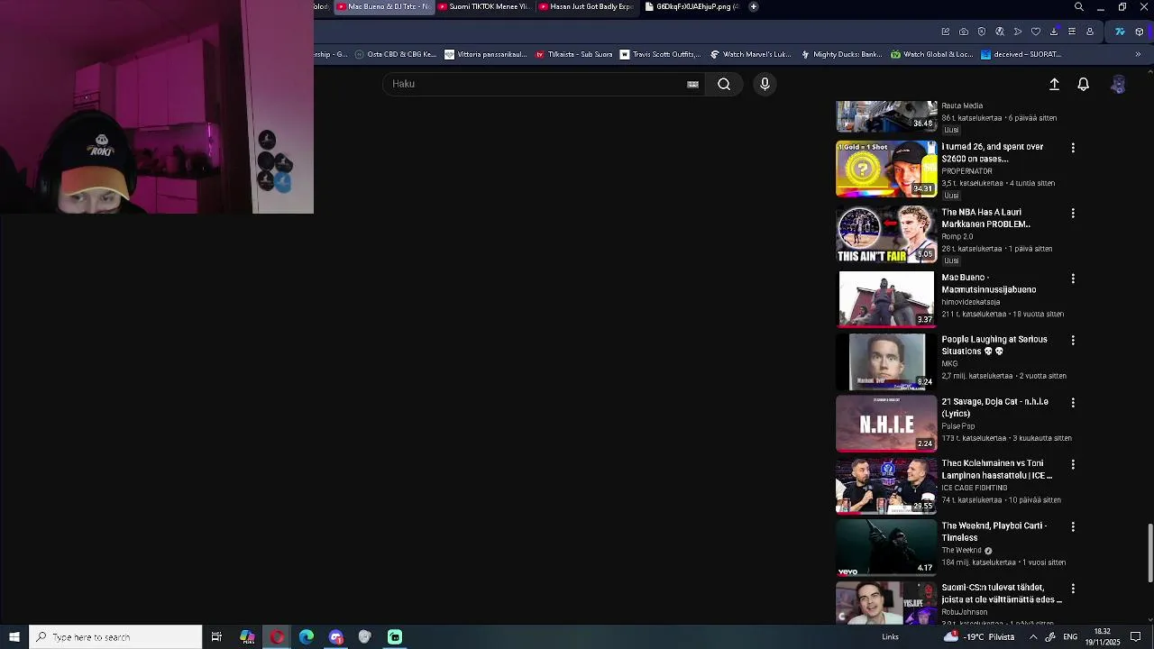Open the browser extensions cube icon
Screen dimensions: 1154x649
(1140, 32)
